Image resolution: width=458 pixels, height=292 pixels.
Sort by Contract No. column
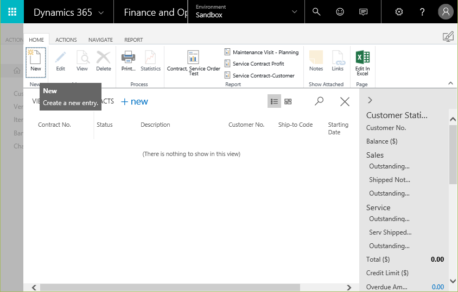click(54, 125)
